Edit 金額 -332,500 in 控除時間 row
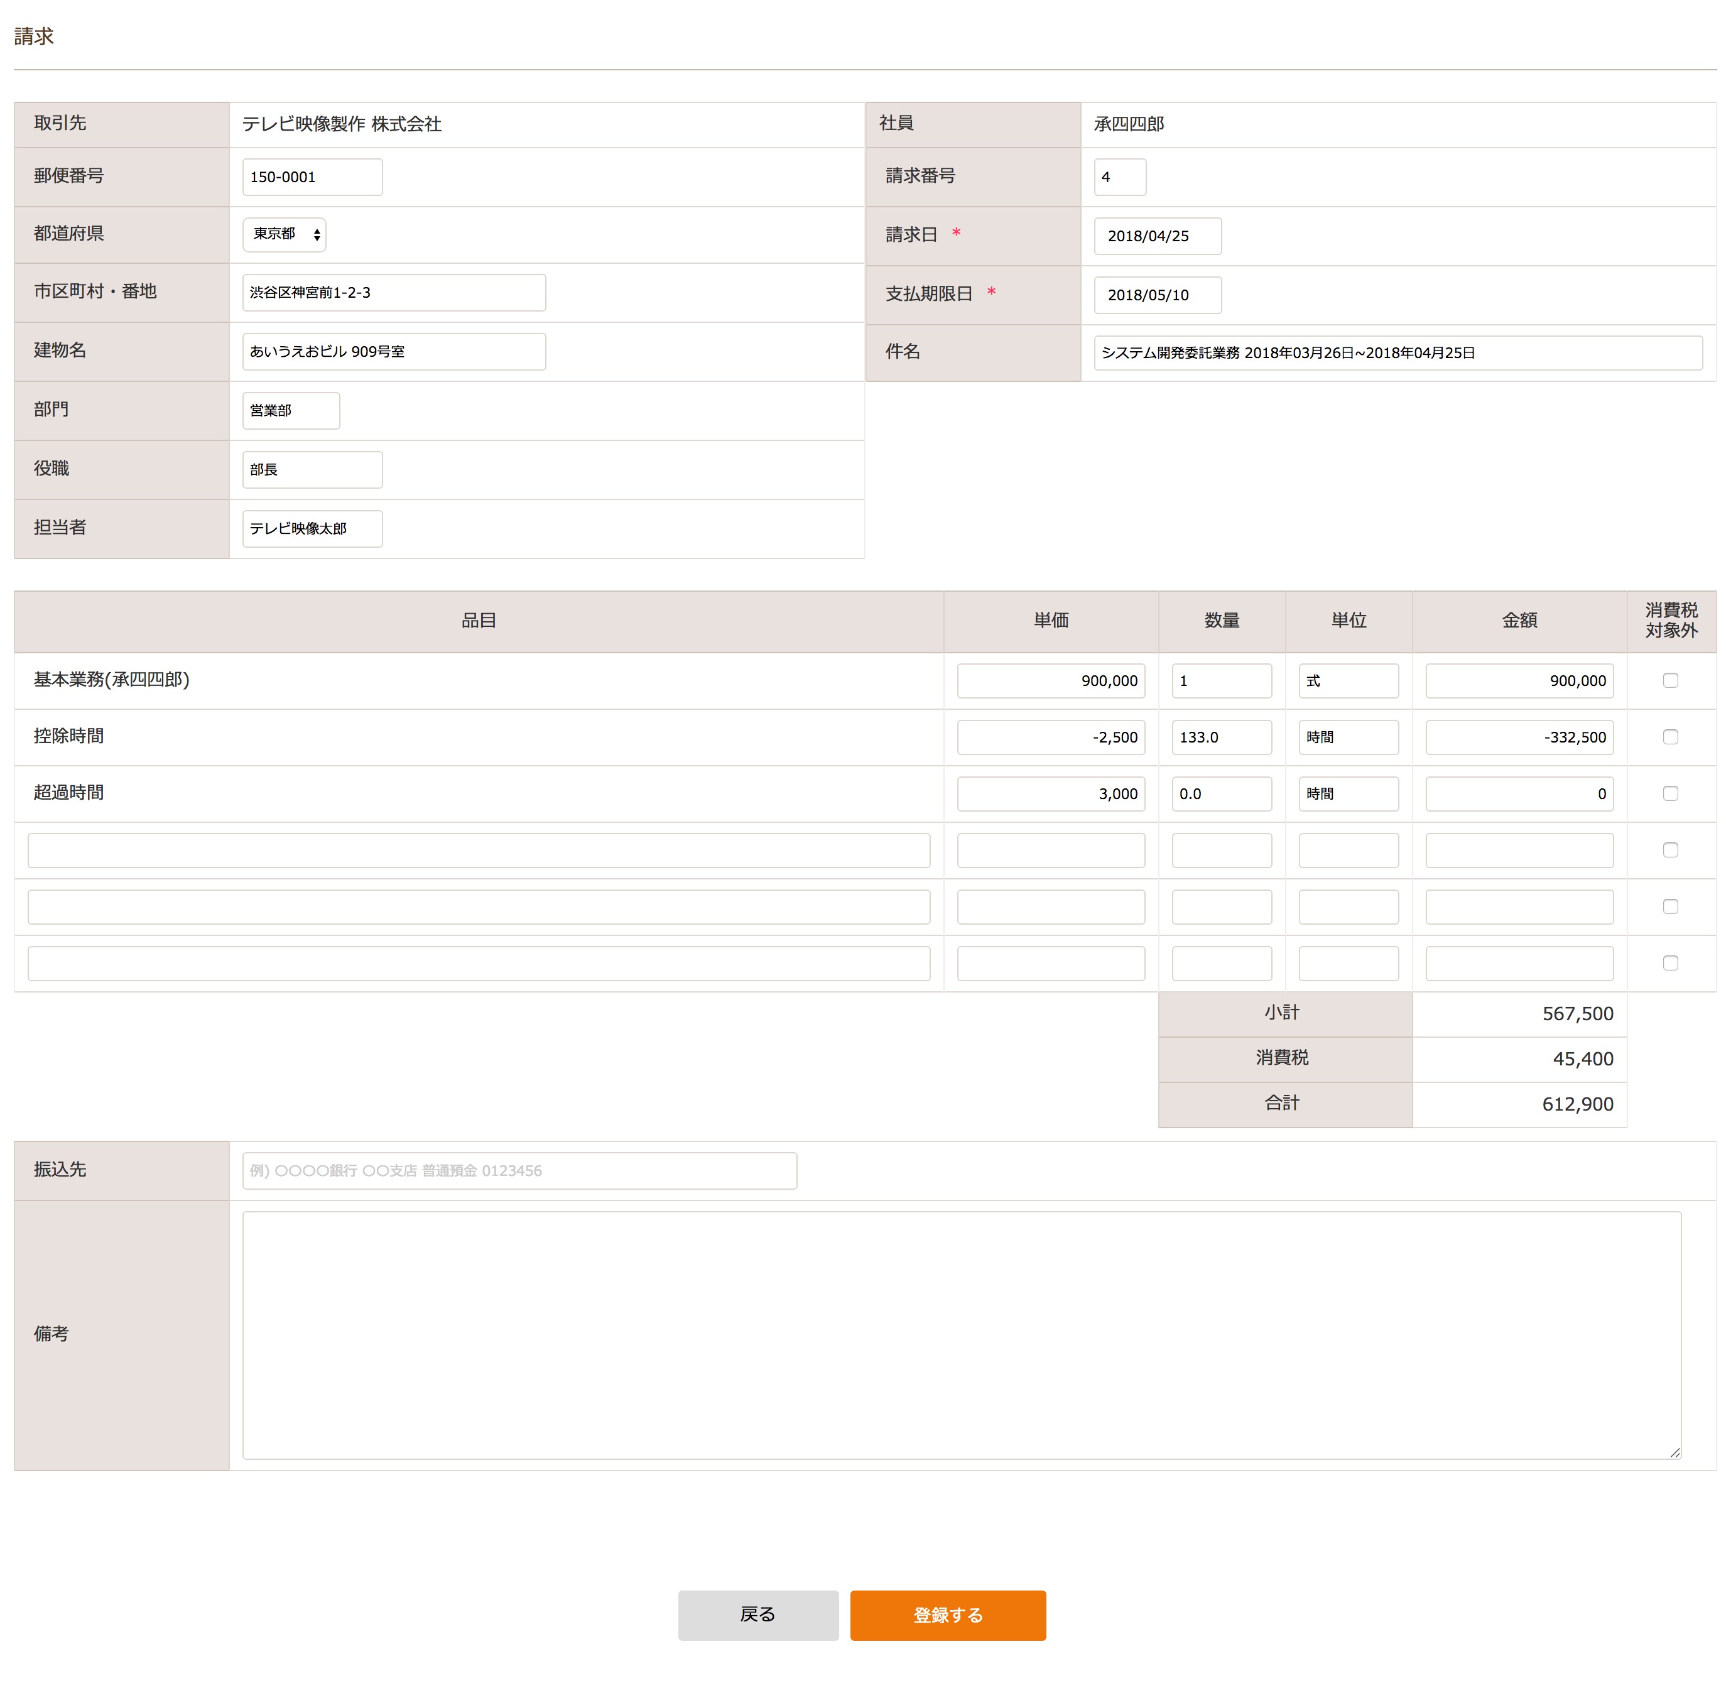Screen dimensions: 1726x1681 click(1519, 737)
